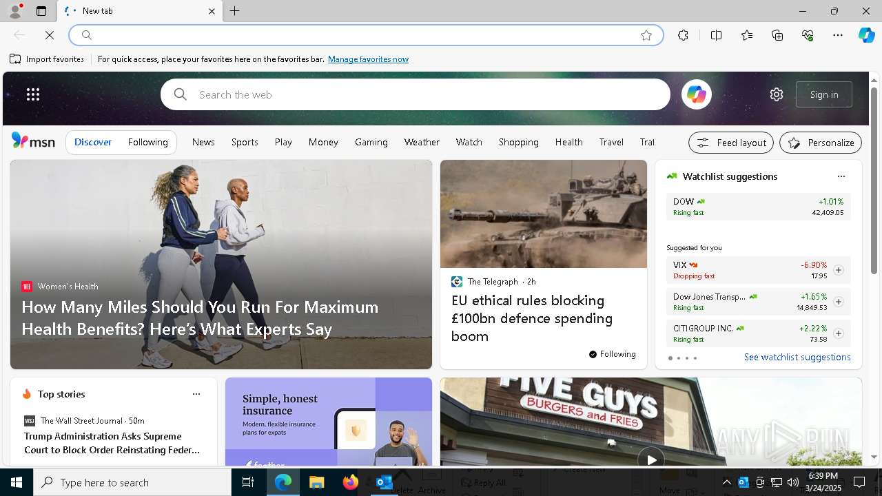Open the Edge profile icon
882x496 pixels.
pos(14,11)
